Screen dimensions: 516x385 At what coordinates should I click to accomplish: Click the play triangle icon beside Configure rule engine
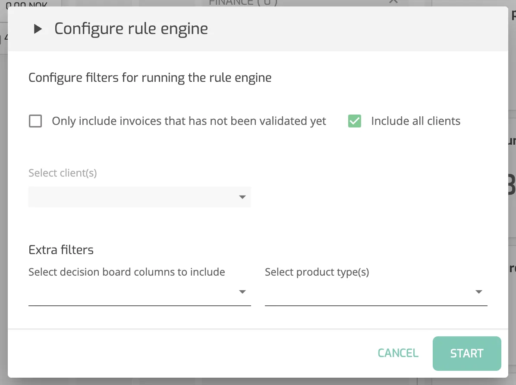pos(38,29)
